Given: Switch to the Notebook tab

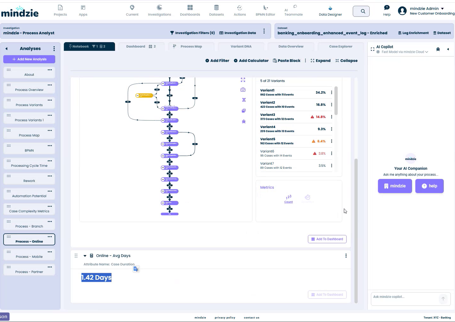Looking at the screenshot, I should (x=89, y=46).
